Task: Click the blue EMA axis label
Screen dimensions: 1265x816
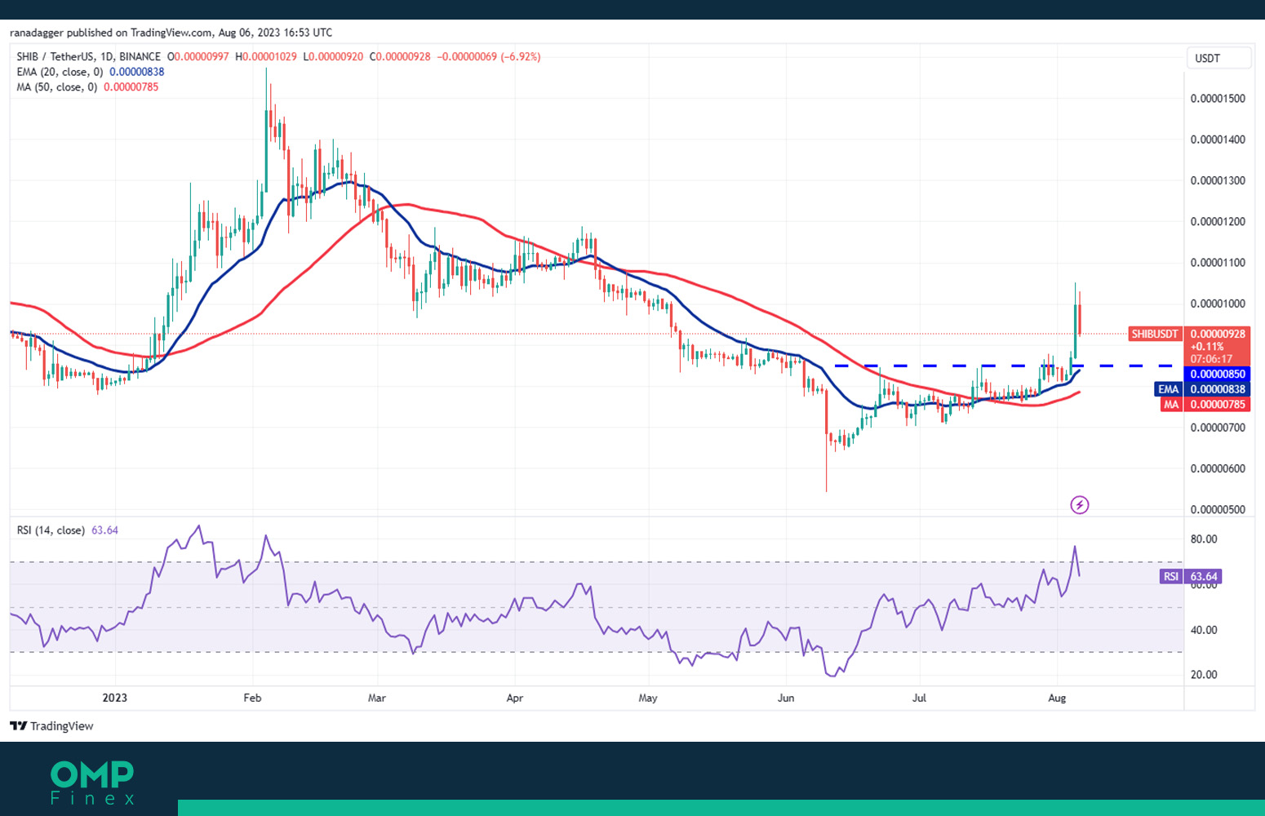Action: (x=1168, y=389)
